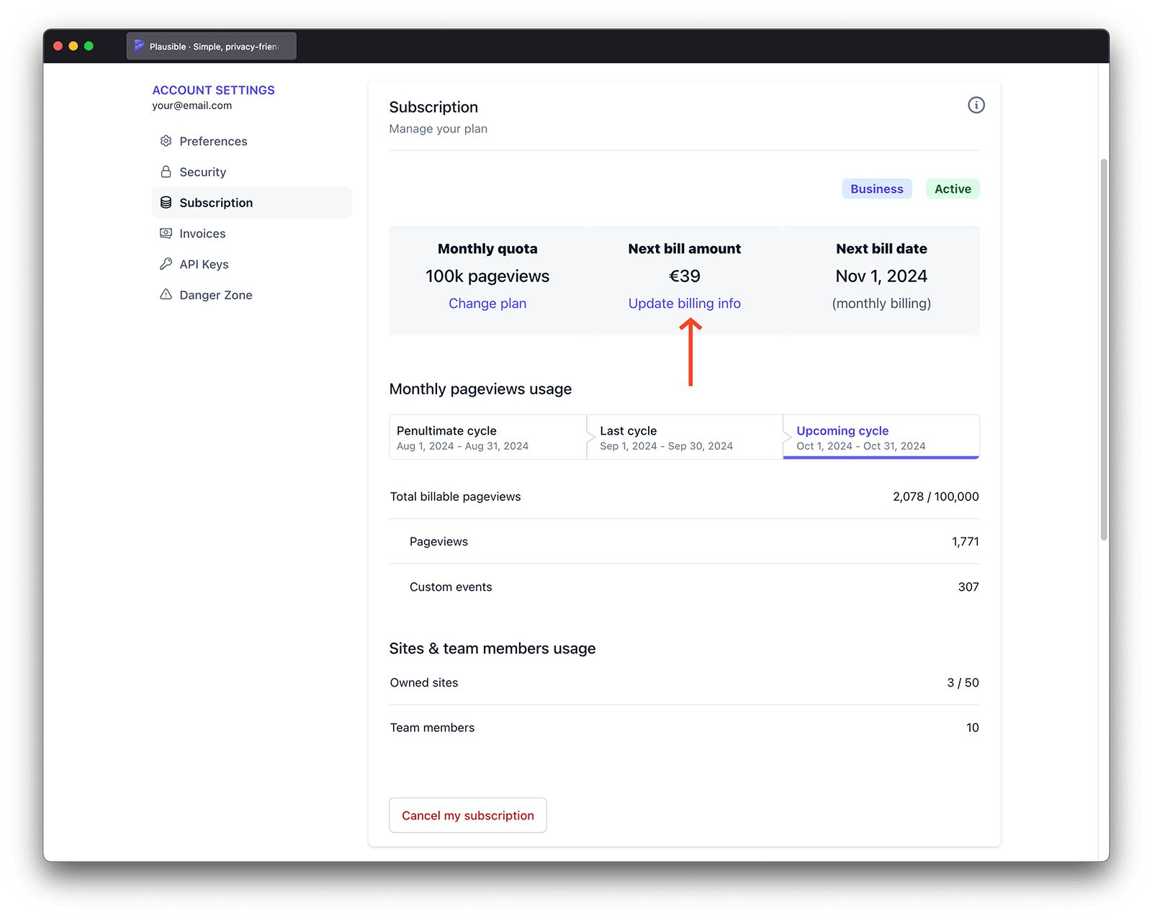
Task: Click Update billing info
Action: (x=683, y=303)
